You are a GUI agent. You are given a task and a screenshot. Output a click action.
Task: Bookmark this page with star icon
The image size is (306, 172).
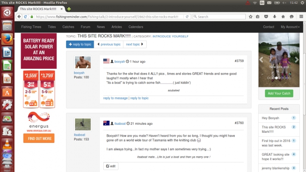[251, 17]
